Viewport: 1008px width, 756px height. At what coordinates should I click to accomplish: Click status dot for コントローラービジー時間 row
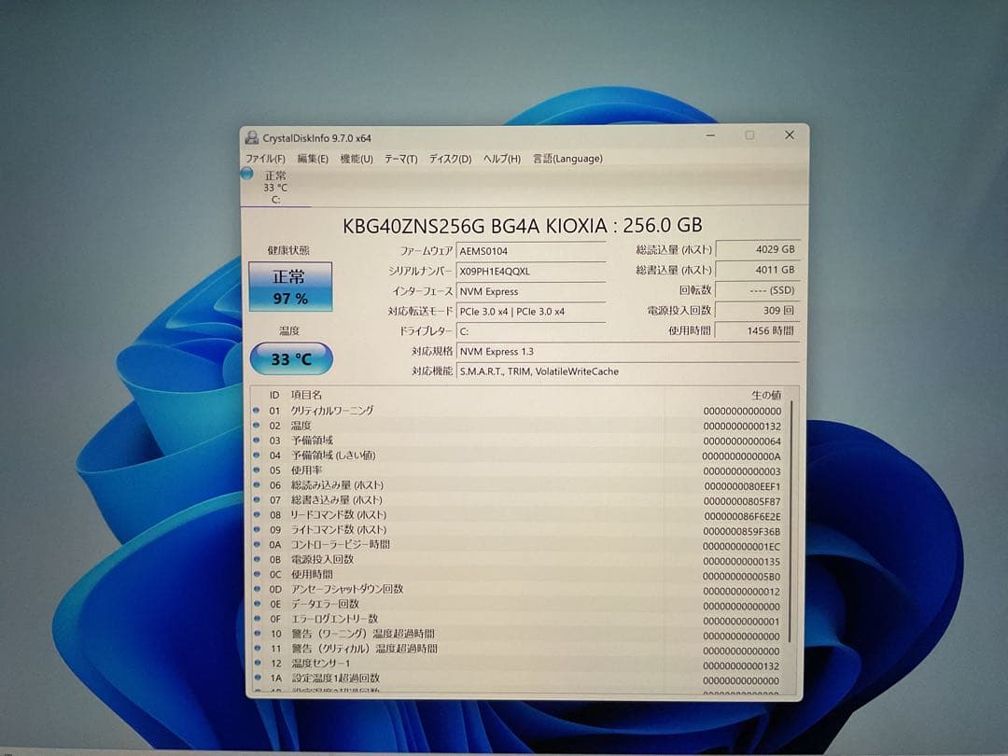tap(257, 545)
